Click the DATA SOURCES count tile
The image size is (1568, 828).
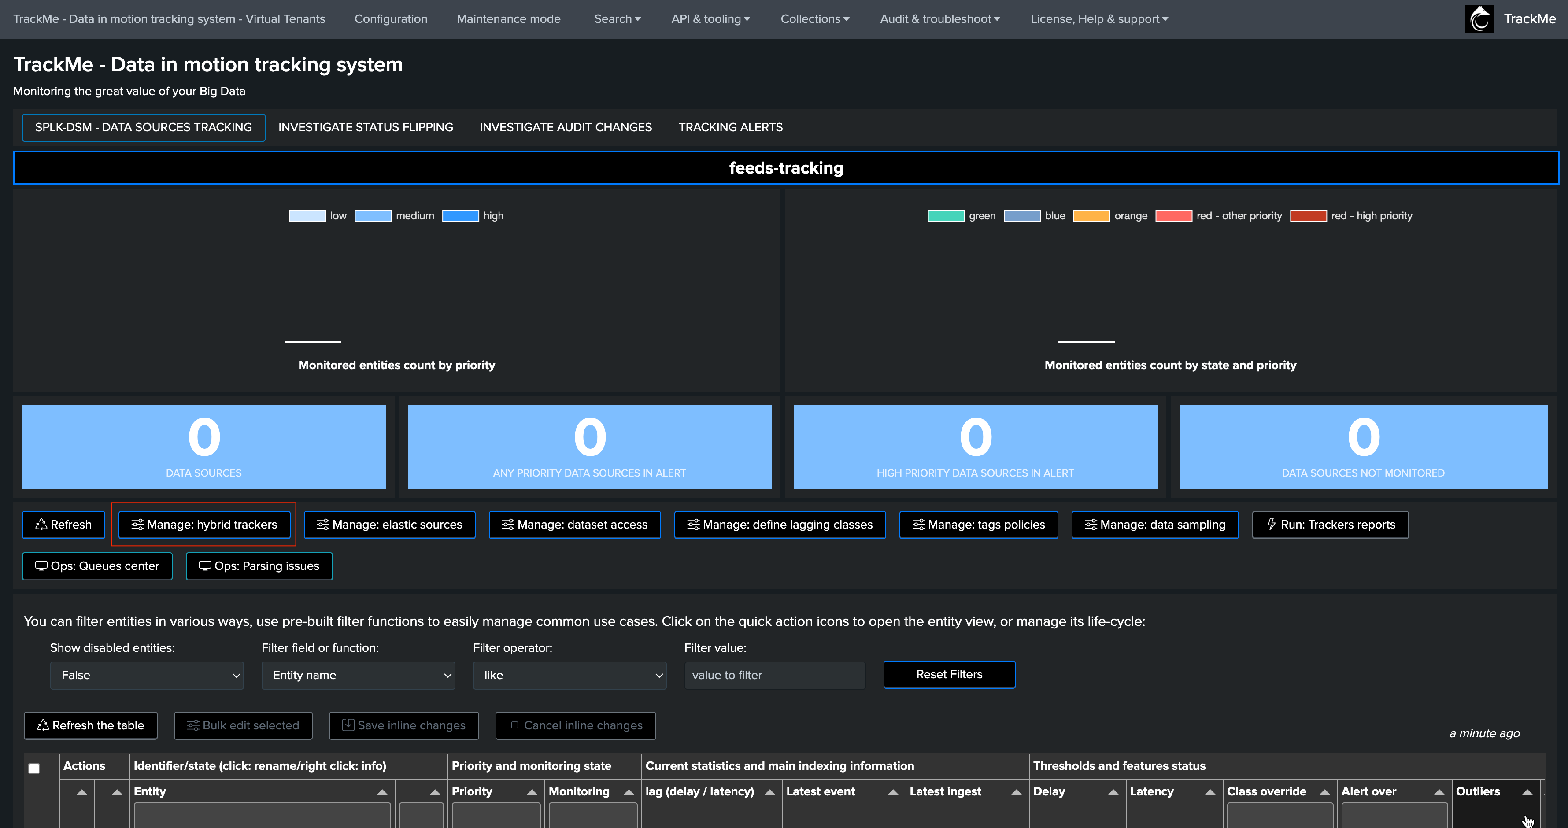click(204, 447)
